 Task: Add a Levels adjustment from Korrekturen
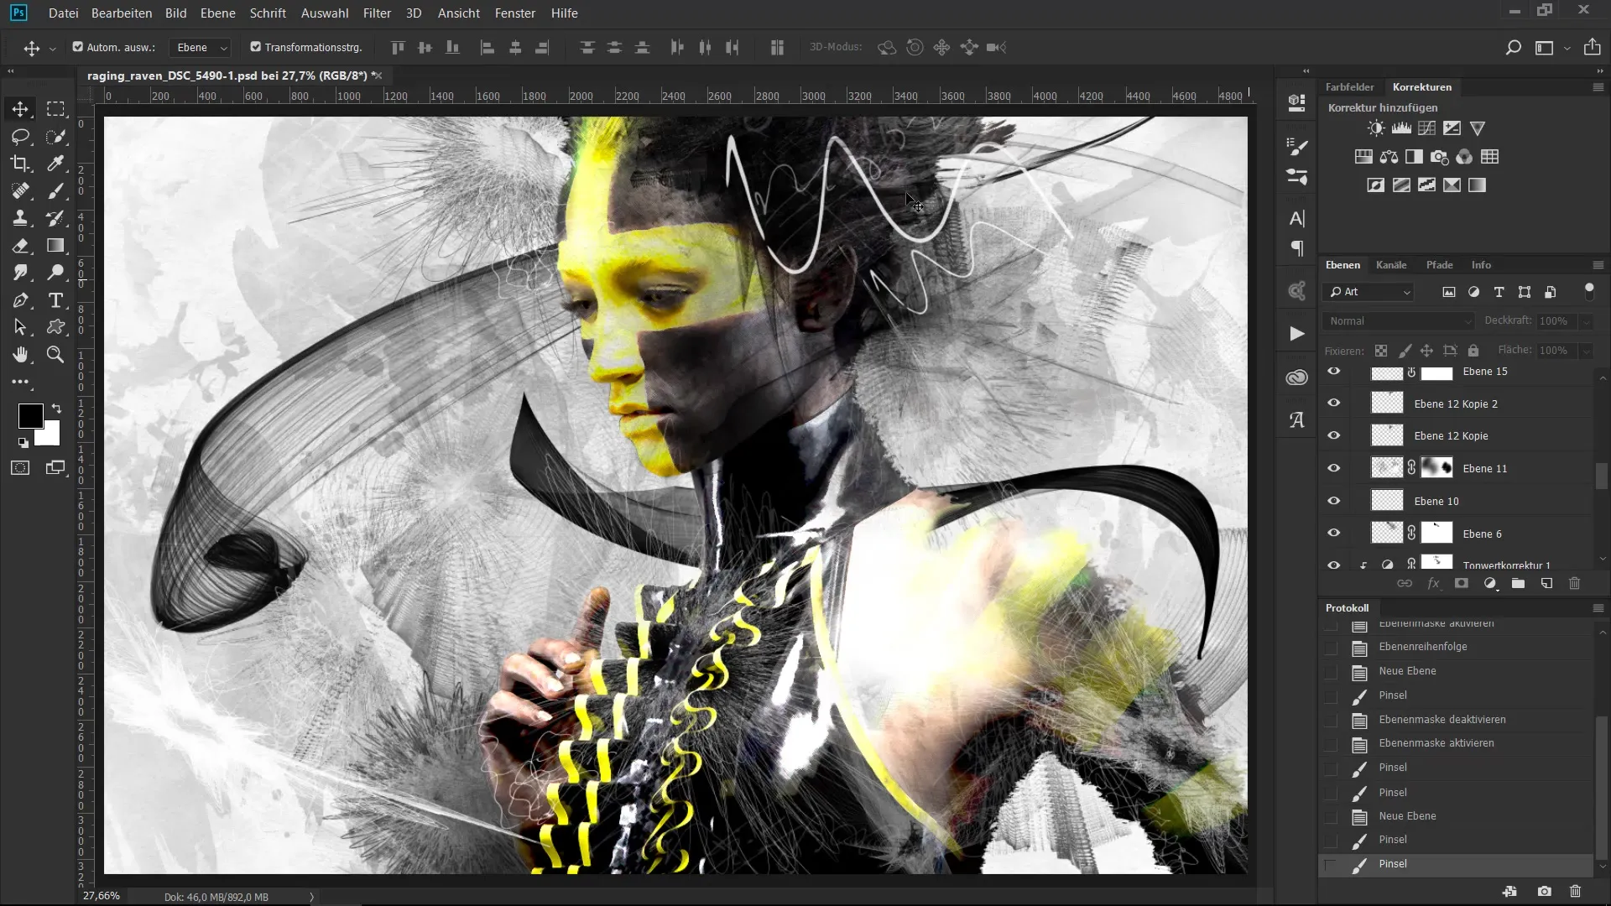pyautogui.click(x=1401, y=128)
